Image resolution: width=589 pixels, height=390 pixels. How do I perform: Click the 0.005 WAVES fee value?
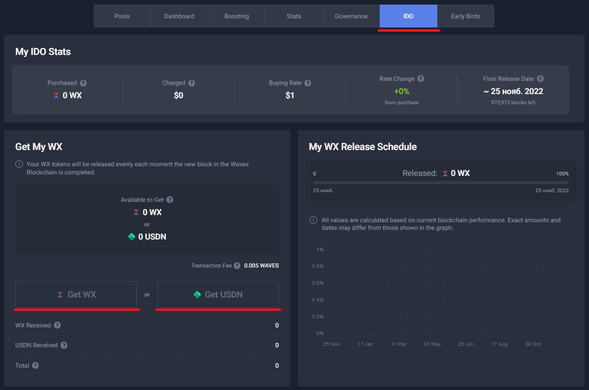262,266
